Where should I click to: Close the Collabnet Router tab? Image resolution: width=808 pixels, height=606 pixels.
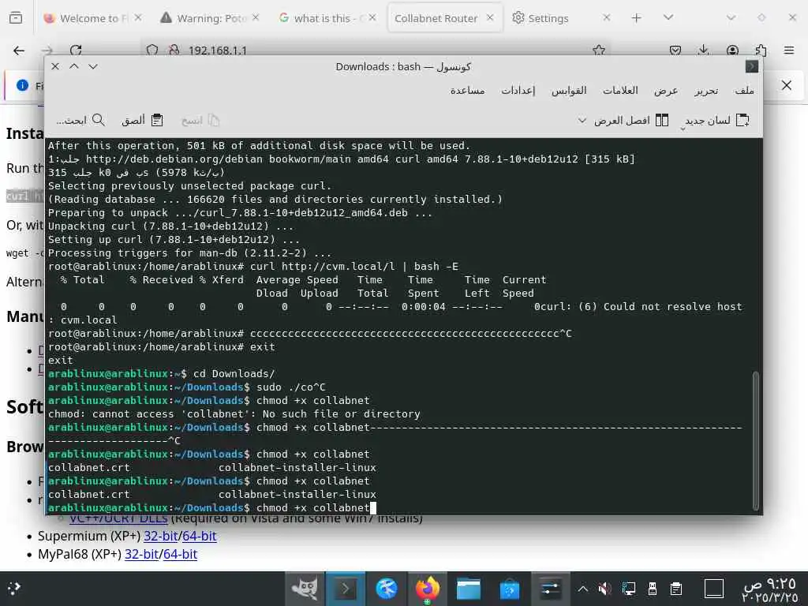click(x=490, y=18)
